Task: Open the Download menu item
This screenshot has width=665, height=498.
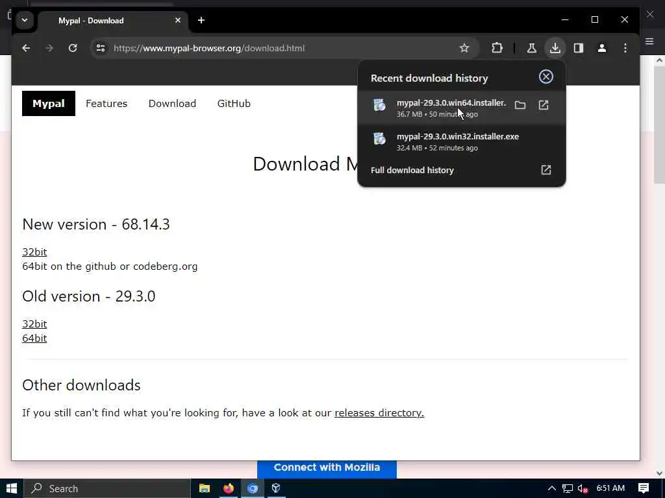Action: pyautogui.click(x=172, y=103)
